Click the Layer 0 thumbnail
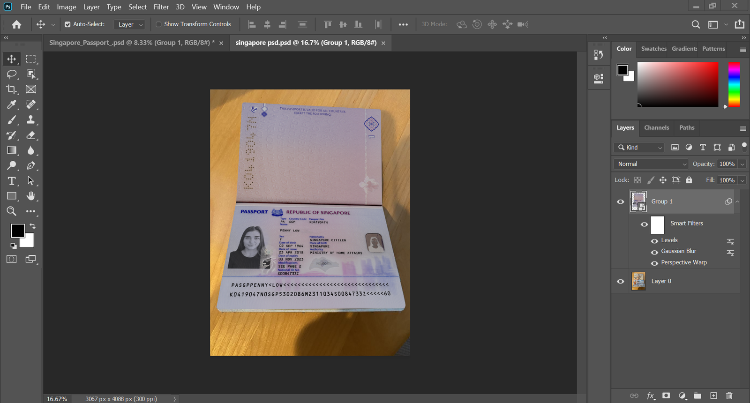Image resolution: width=750 pixels, height=403 pixels. pyautogui.click(x=638, y=281)
